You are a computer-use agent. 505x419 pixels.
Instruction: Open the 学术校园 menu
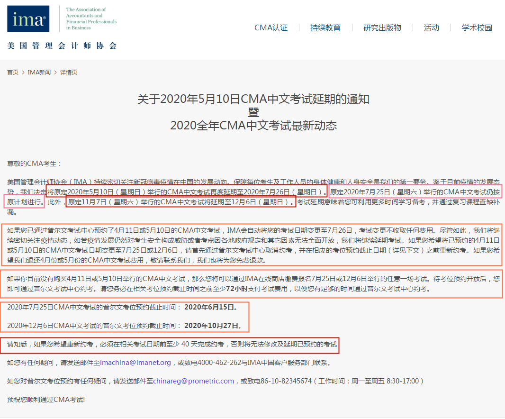click(477, 27)
